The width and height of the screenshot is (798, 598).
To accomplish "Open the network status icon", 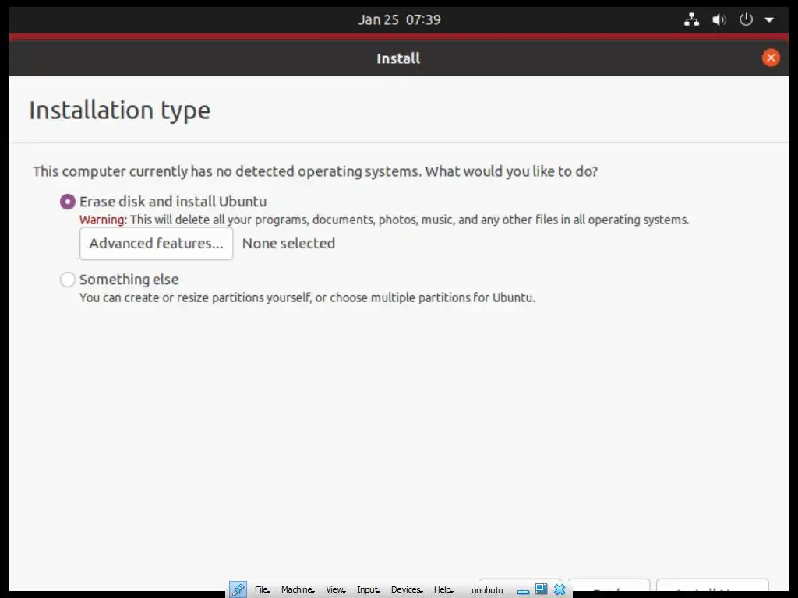I will [x=691, y=19].
